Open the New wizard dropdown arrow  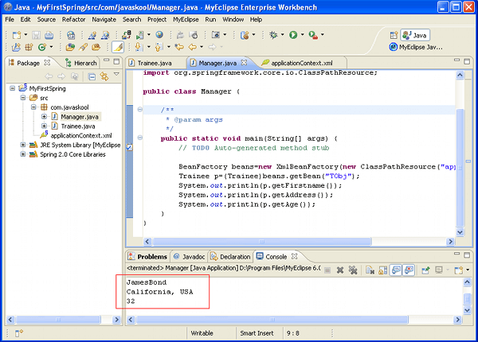[x=25, y=35]
